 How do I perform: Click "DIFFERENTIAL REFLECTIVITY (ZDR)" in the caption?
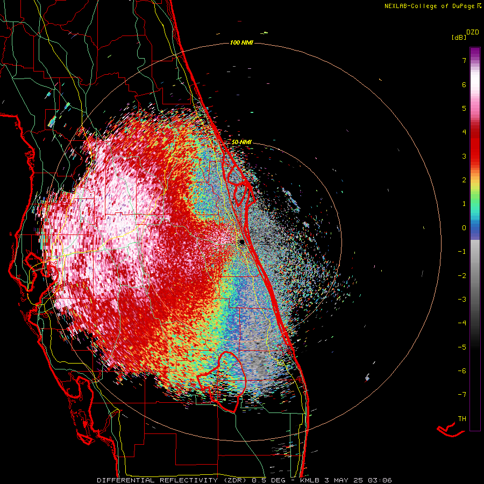tap(172, 480)
